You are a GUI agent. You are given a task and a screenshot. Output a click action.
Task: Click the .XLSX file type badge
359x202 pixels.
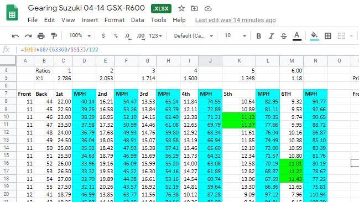click(161, 9)
